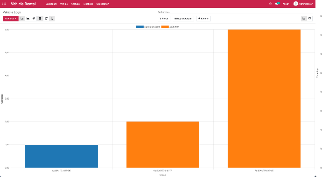Open the Regrouper par dropdown
322x177 pixels.
point(183,19)
